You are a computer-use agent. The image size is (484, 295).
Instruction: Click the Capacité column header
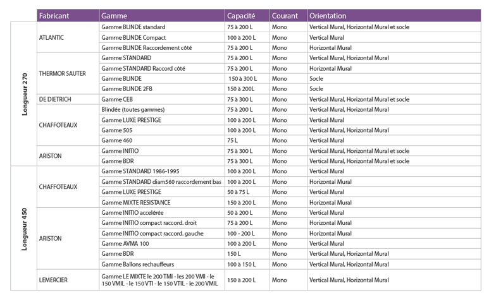pyautogui.click(x=247, y=16)
